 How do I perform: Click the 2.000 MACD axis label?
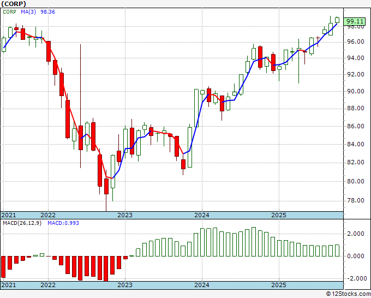tap(356, 234)
